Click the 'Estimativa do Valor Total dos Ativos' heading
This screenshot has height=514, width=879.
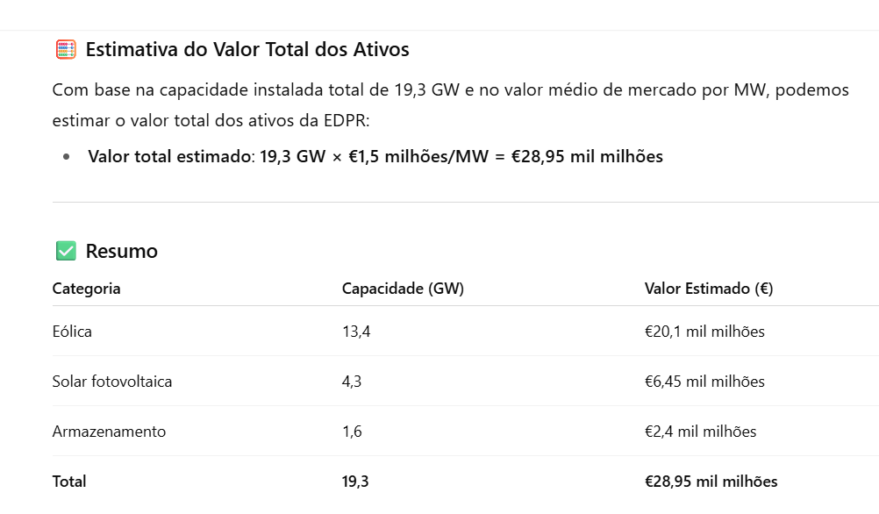247,50
